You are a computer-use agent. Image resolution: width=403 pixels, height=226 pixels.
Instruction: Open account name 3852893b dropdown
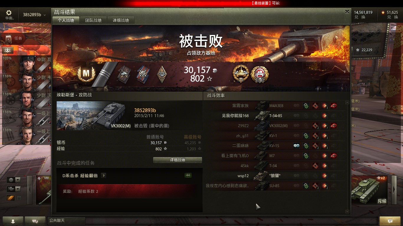pyautogui.click(x=35, y=15)
